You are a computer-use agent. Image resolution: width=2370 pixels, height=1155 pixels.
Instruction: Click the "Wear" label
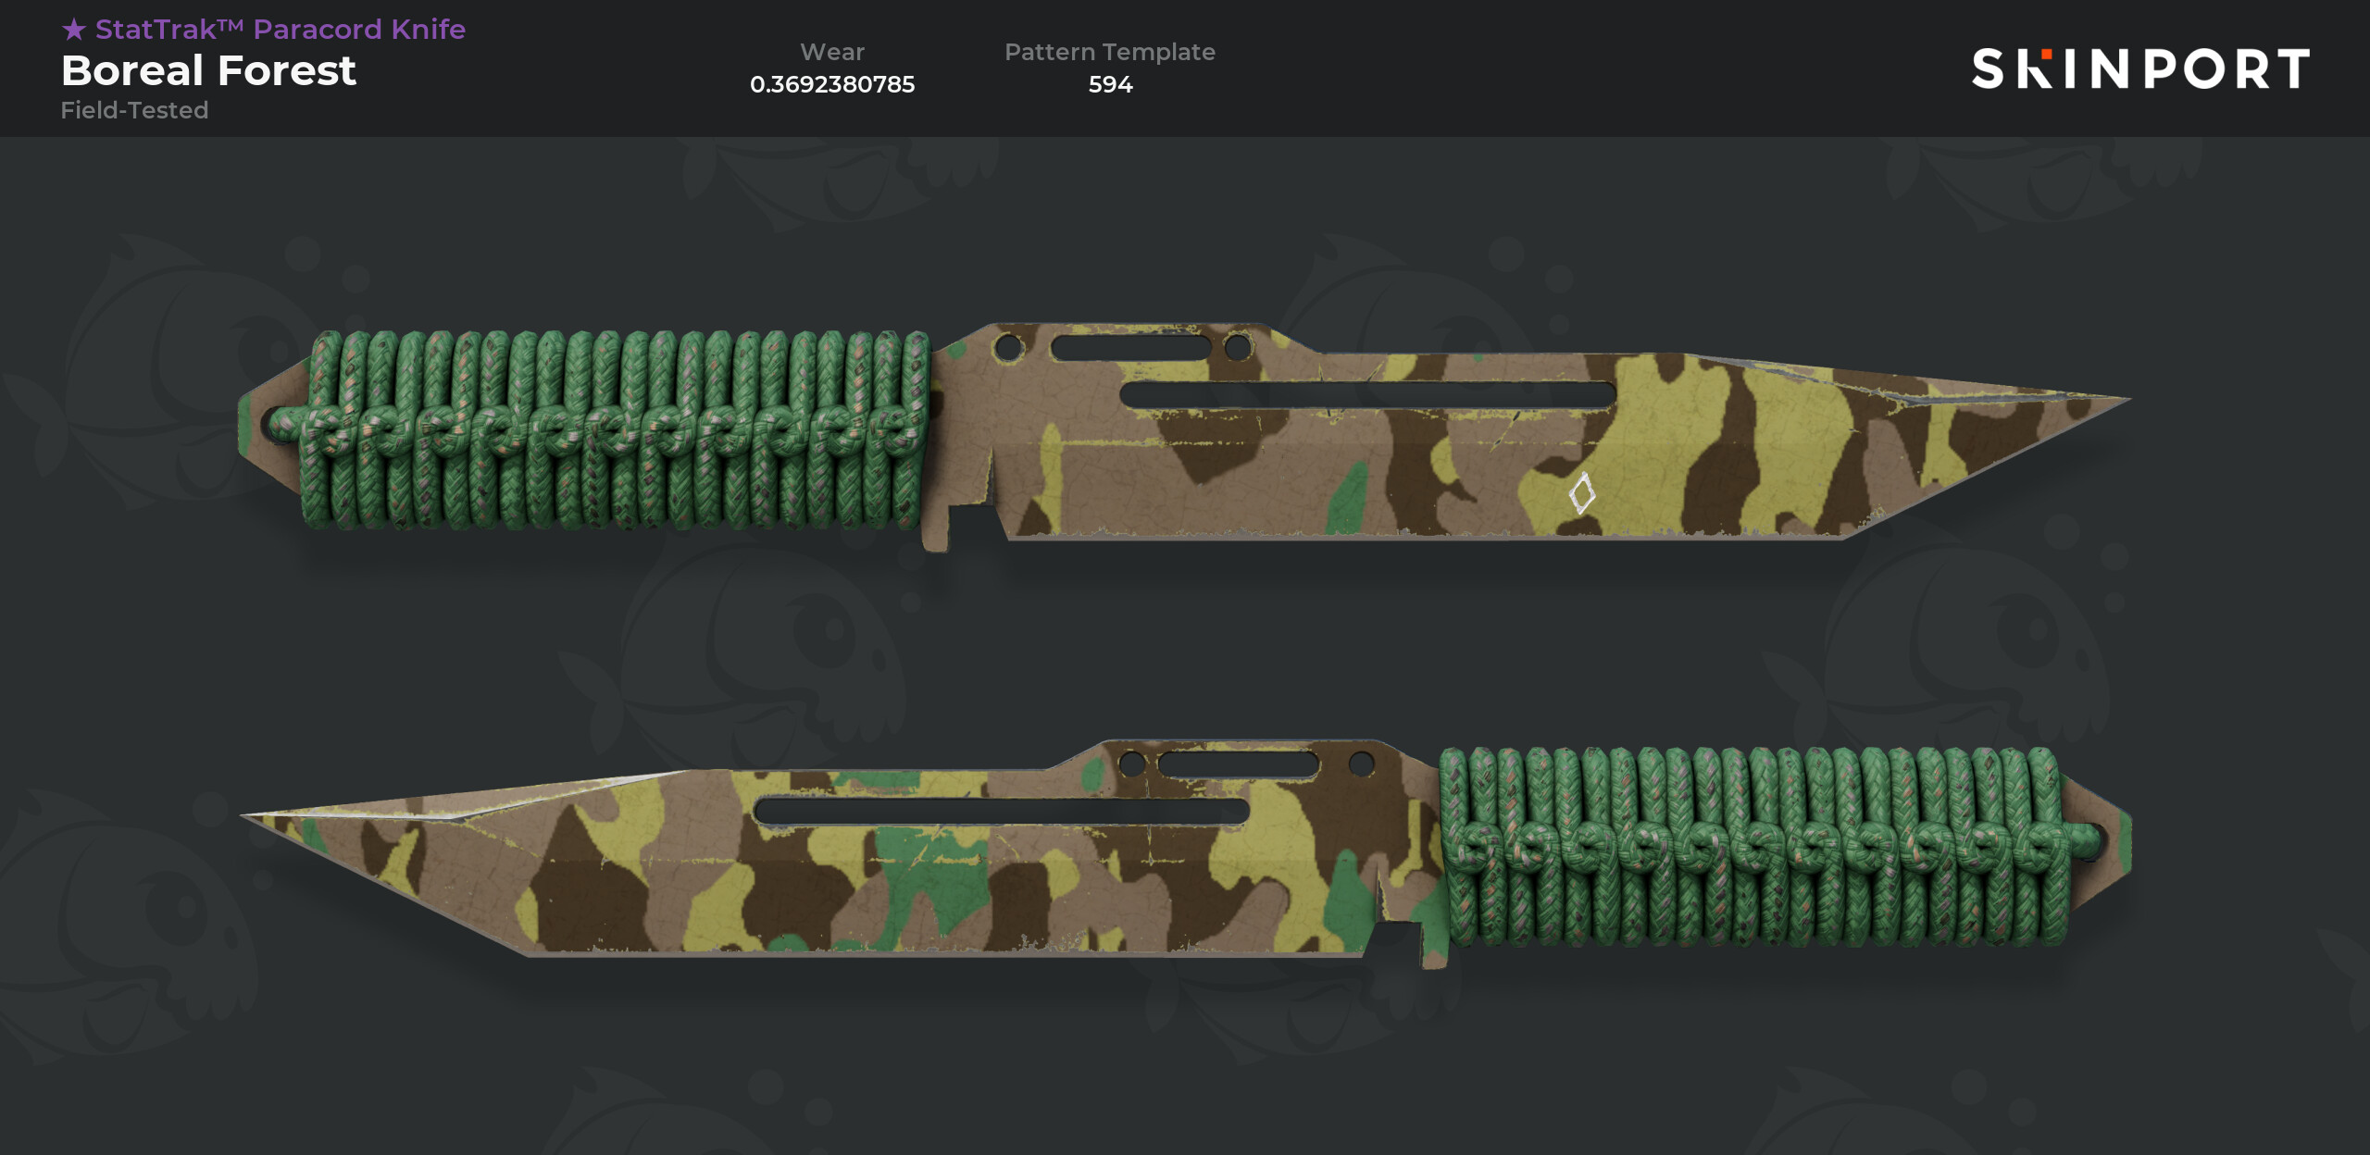click(x=832, y=52)
